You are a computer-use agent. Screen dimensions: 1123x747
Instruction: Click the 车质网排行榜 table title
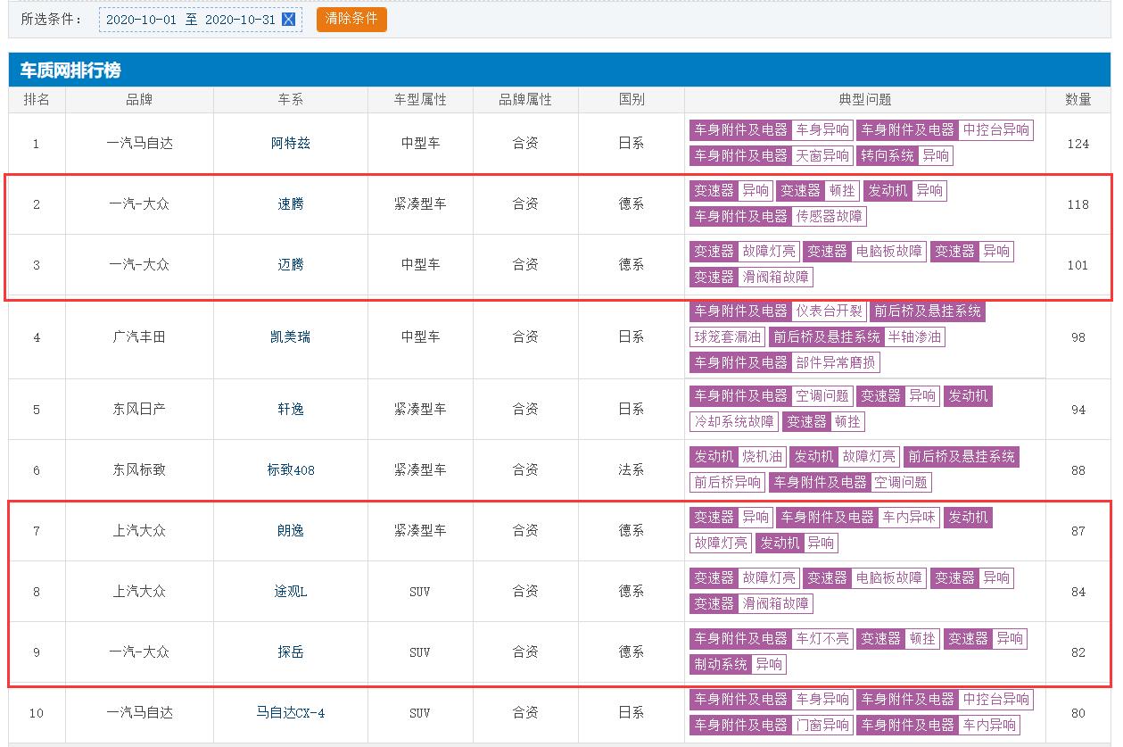point(70,70)
